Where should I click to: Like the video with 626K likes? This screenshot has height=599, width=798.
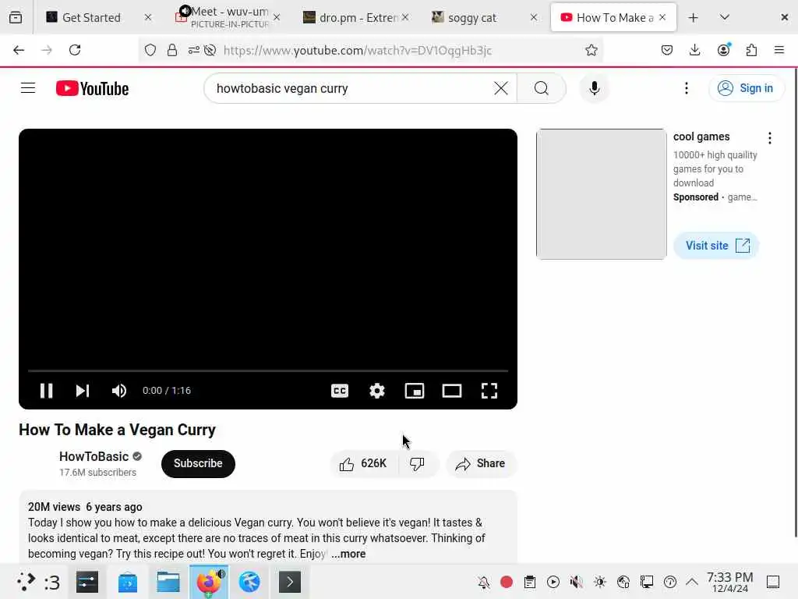tap(363, 463)
